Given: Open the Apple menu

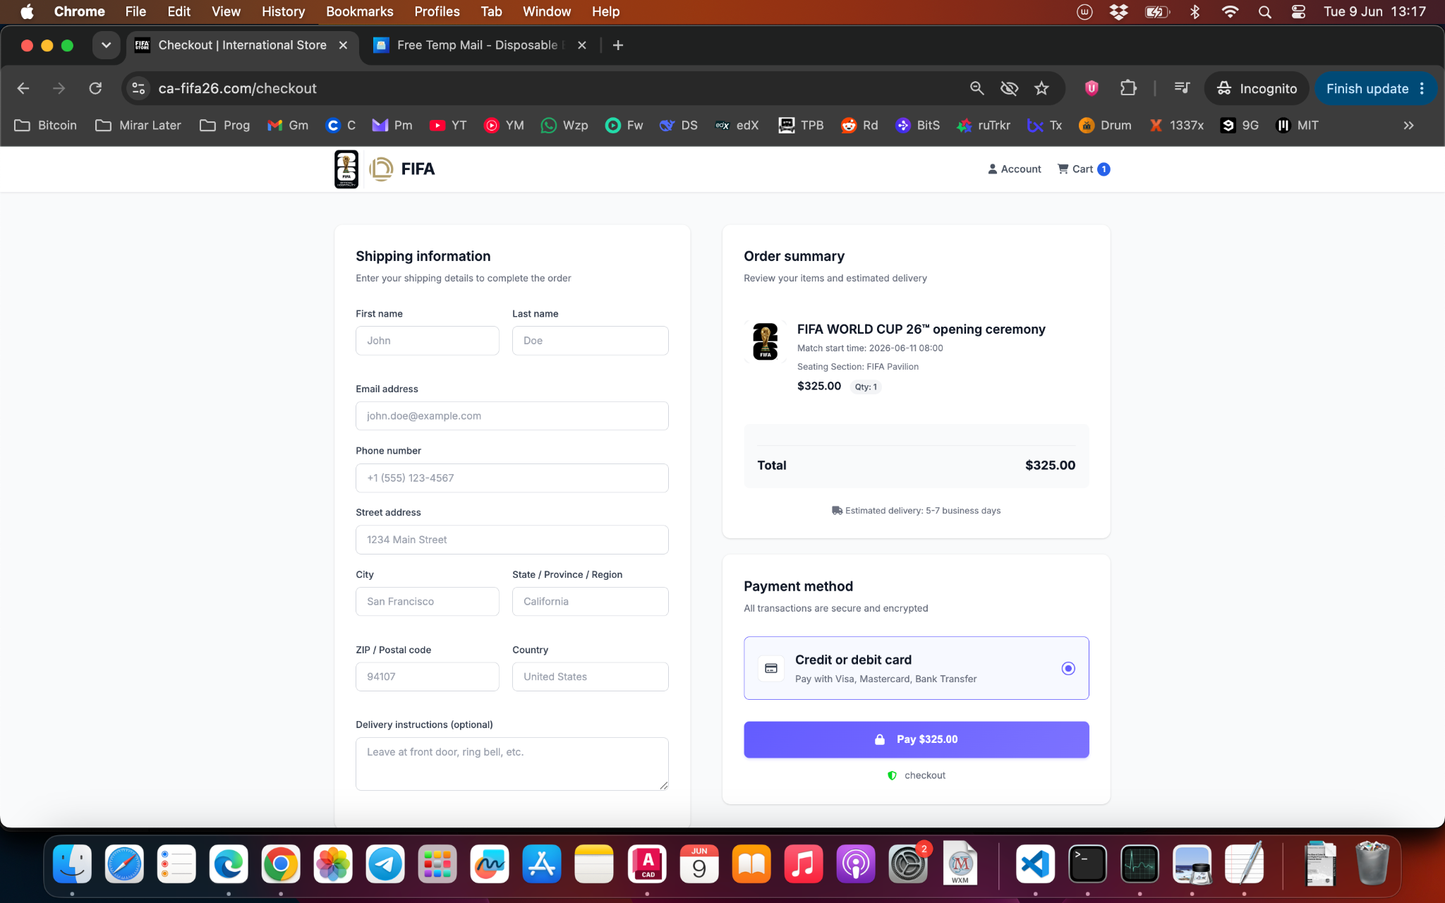Looking at the screenshot, I should 27,11.
